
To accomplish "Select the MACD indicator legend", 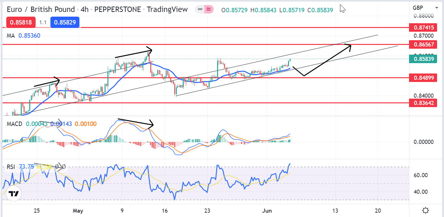I will [x=14, y=124].
